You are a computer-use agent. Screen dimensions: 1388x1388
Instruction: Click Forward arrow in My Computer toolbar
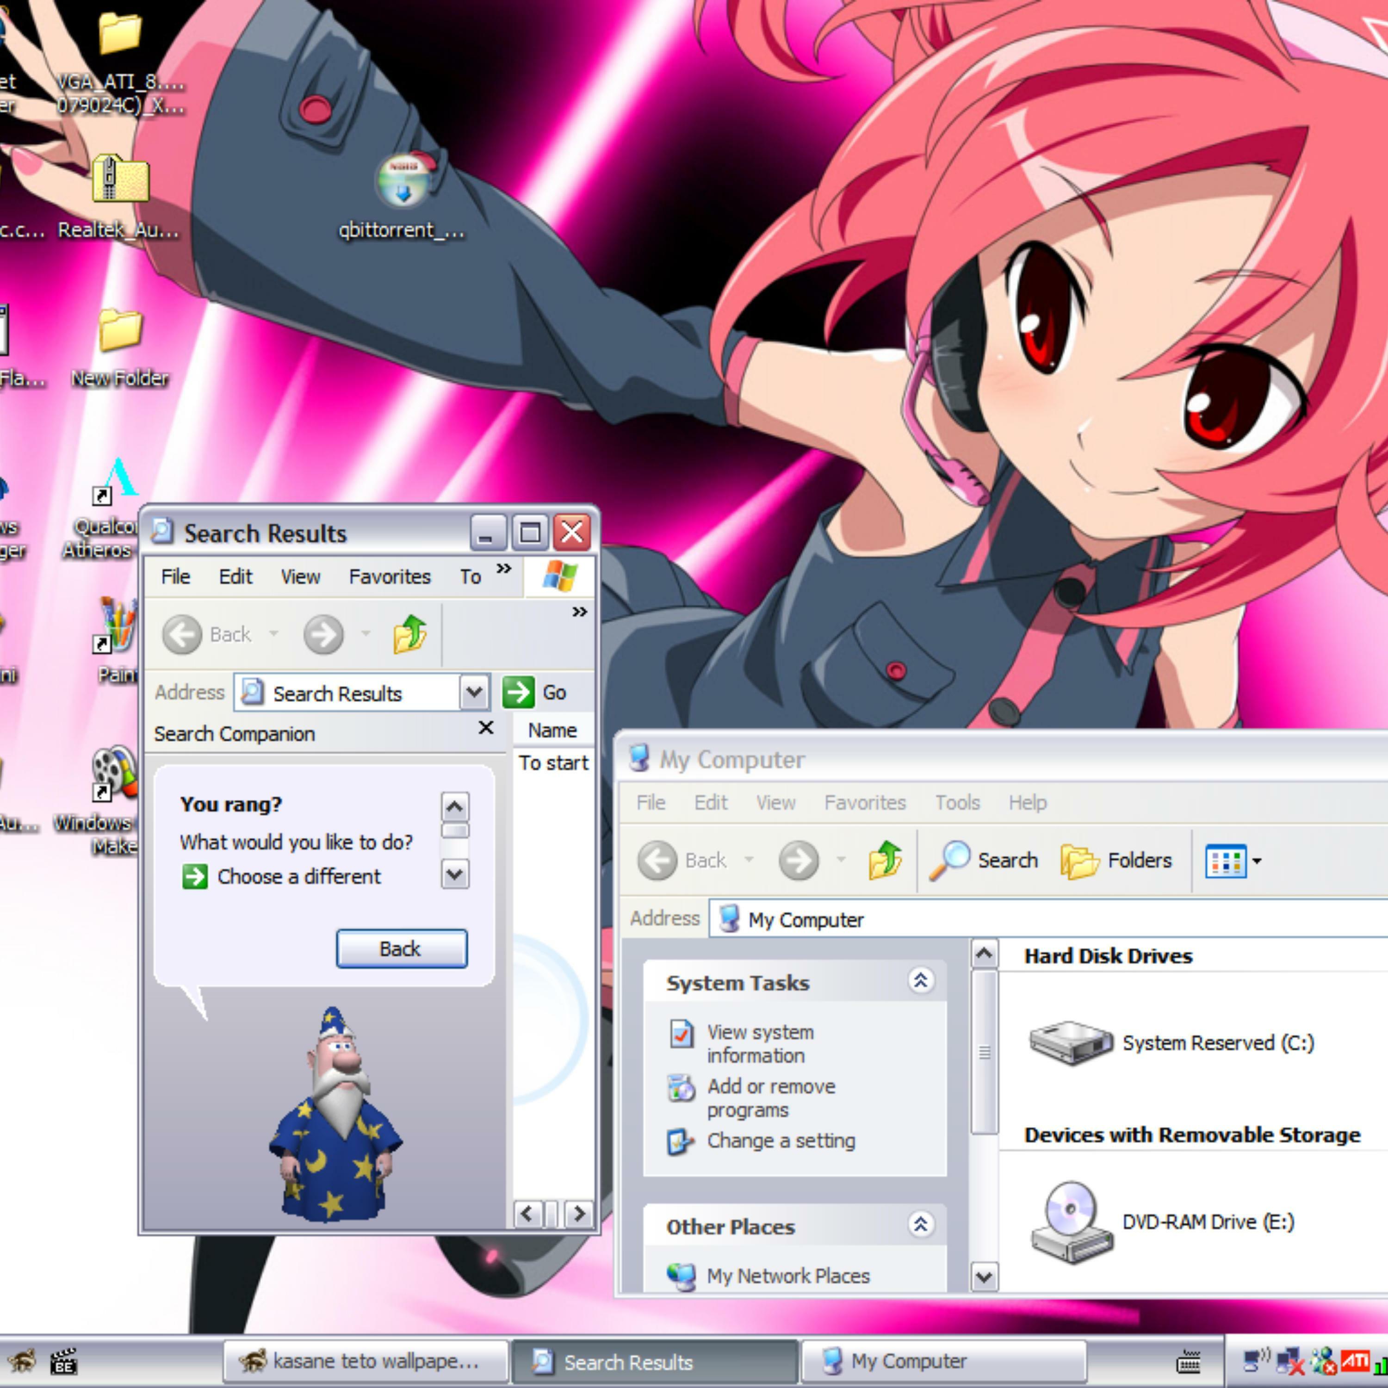pos(799,860)
